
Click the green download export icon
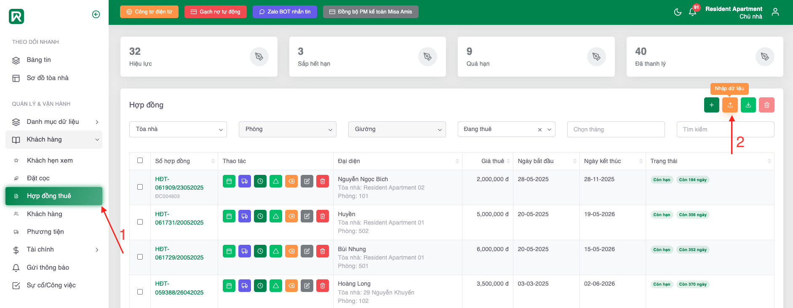pyautogui.click(x=748, y=105)
